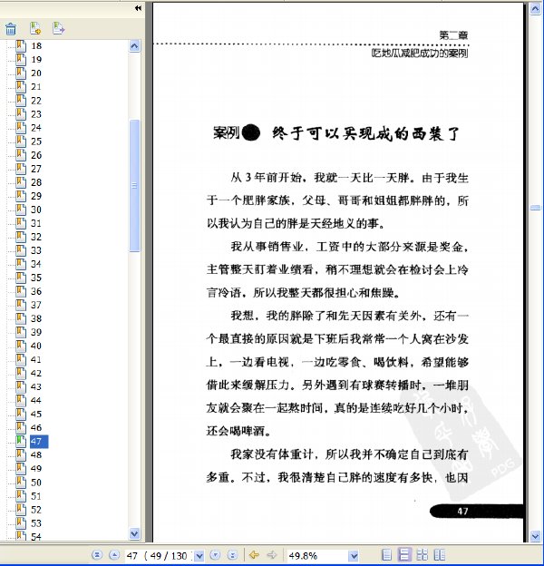This screenshot has height=566, width=544.
Task: Click the delete bookmark trash icon
Action: [11, 28]
